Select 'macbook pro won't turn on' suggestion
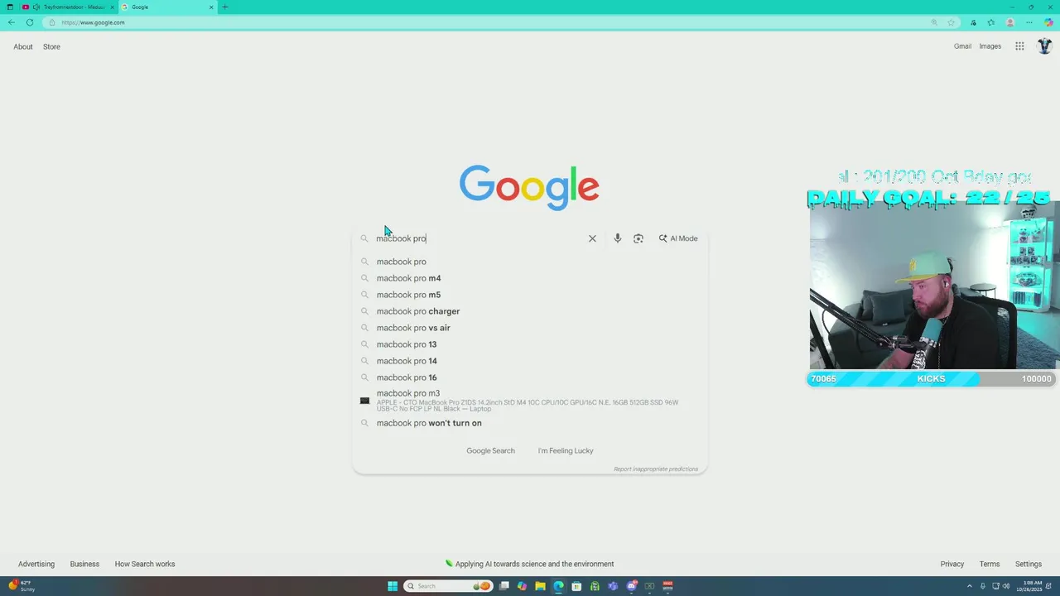Screen dimensions: 1060x596 tap(530, 423)
